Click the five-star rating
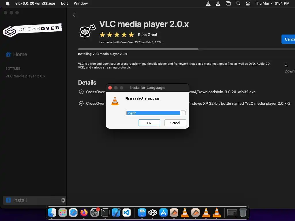 tap(117, 35)
